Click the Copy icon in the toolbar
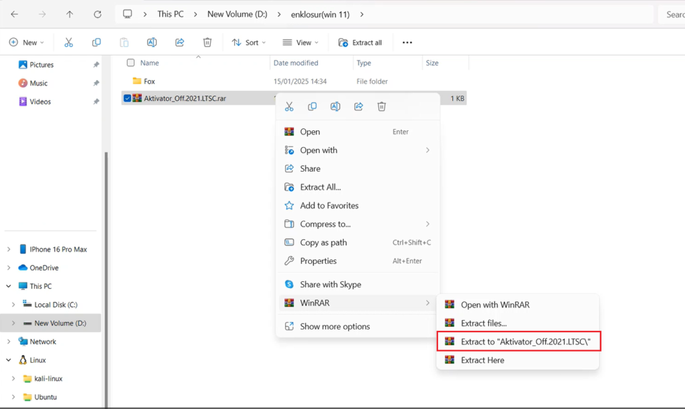685x409 pixels. click(96, 42)
